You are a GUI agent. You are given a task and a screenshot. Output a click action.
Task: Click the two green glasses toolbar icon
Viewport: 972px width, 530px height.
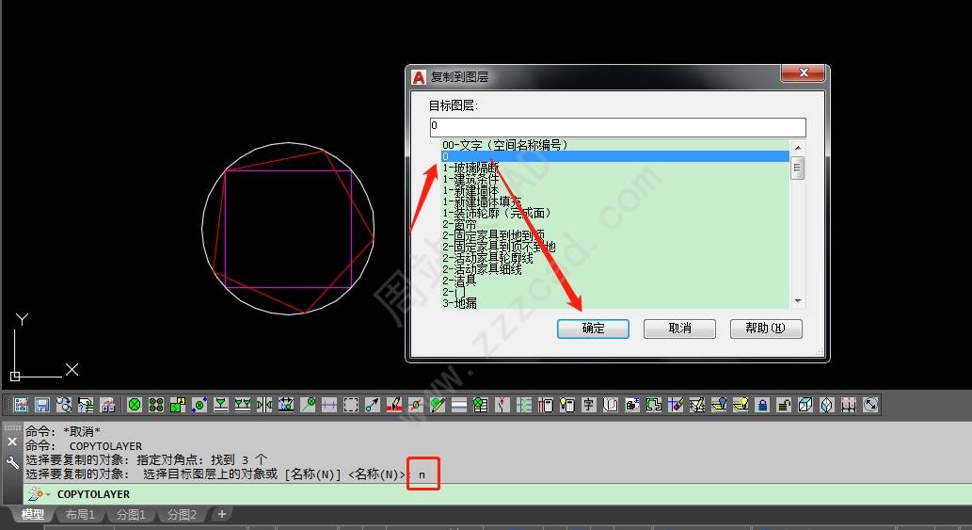[x=243, y=405]
